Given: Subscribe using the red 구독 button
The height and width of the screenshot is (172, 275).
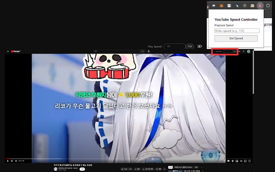Looking at the screenshot, I should tap(82, 169).
